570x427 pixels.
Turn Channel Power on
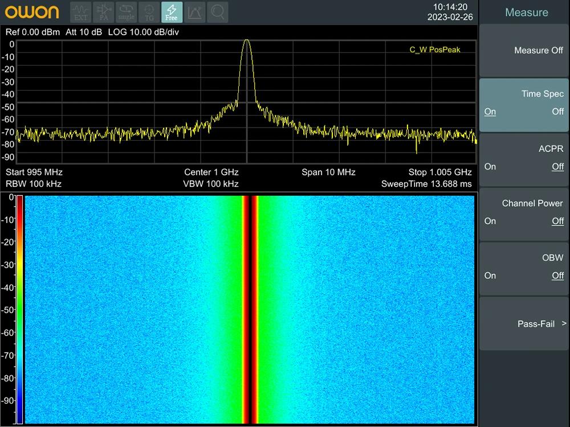pyautogui.click(x=490, y=221)
